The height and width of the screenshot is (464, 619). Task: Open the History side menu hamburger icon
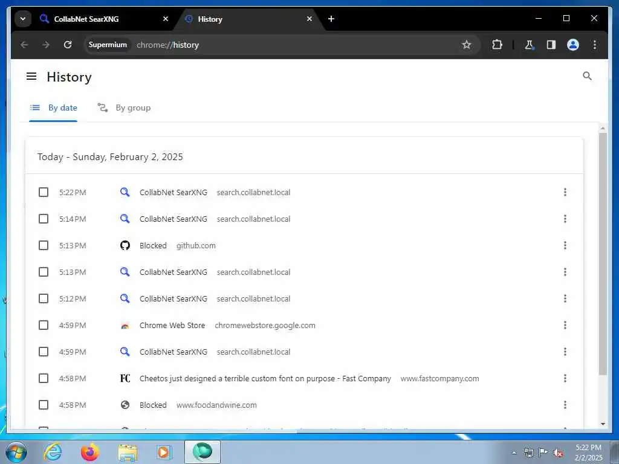[x=31, y=76]
